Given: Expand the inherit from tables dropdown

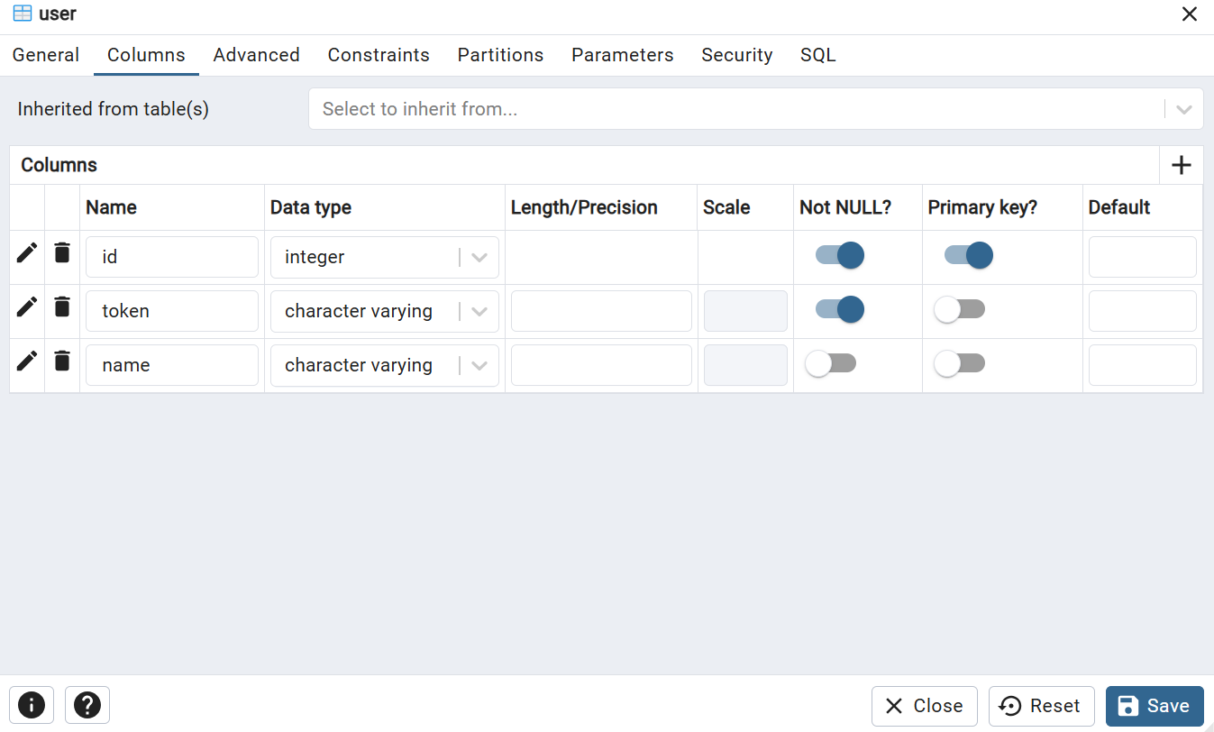Looking at the screenshot, I should 1183,109.
